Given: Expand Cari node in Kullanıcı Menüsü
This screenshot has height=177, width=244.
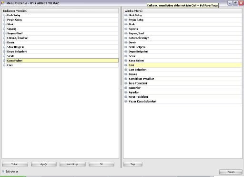Looking at the screenshot, I should [4, 65].
